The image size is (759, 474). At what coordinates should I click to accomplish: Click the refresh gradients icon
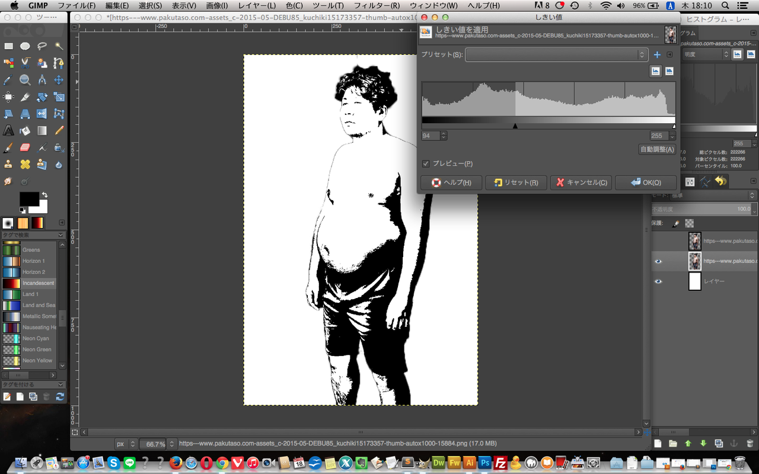(x=60, y=396)
